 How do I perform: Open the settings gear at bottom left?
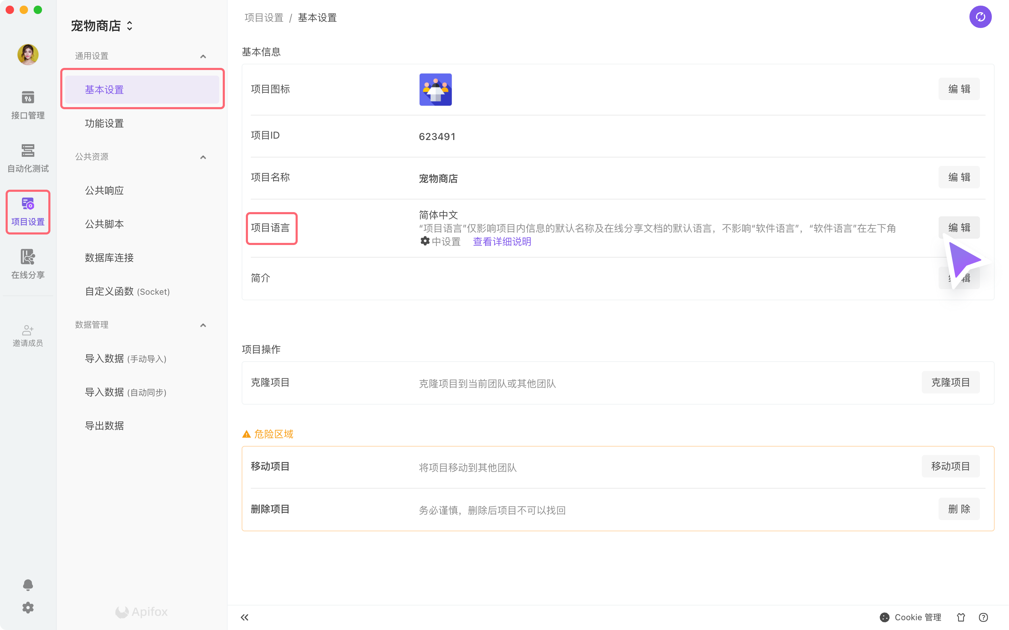[x=28, y=608]
